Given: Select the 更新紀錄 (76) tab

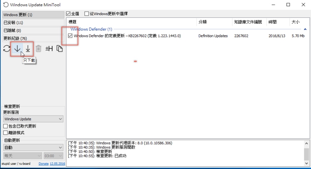Looking at the screenshot, I should (x=33, y=38).
